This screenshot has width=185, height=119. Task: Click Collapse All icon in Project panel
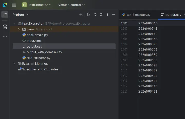point(101,15)
